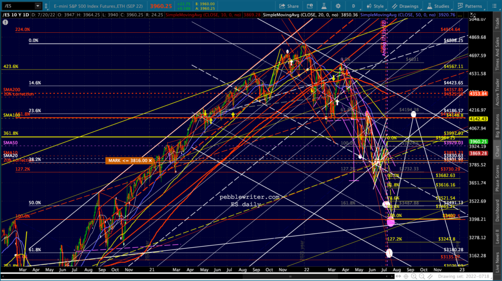Click the 423.6% Fibonacci label
Viewport: 502px width, 281px height.
point(11,67)
